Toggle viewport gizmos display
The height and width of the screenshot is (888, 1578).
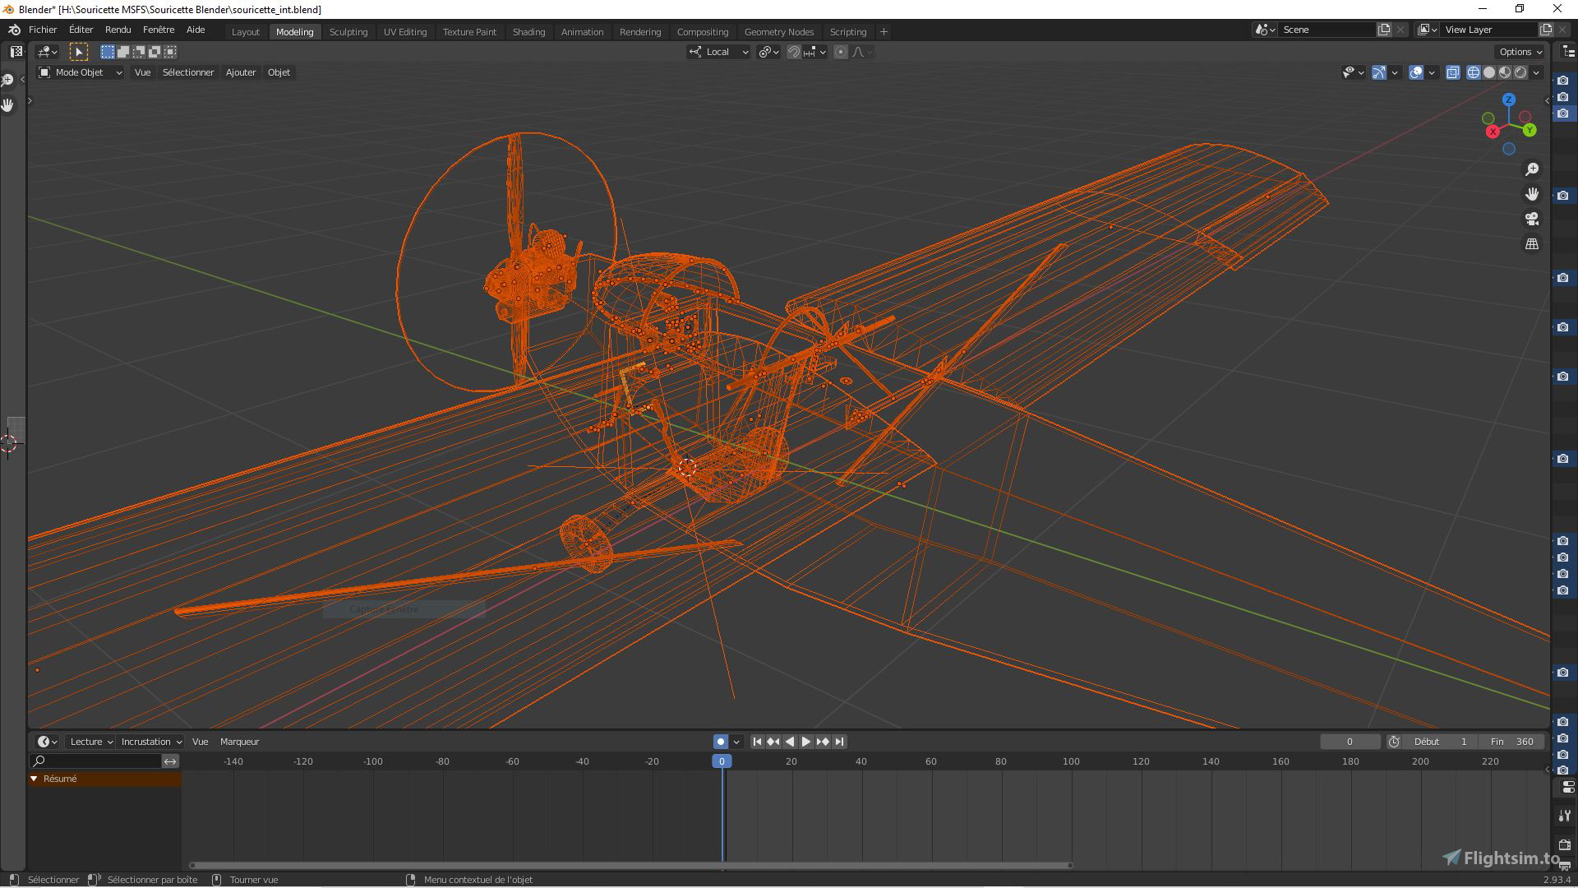tap(1379, 72)
